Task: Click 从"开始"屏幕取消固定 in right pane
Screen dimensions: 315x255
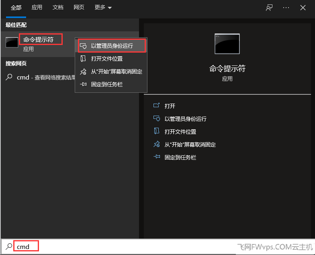Action: pos(190,145)
